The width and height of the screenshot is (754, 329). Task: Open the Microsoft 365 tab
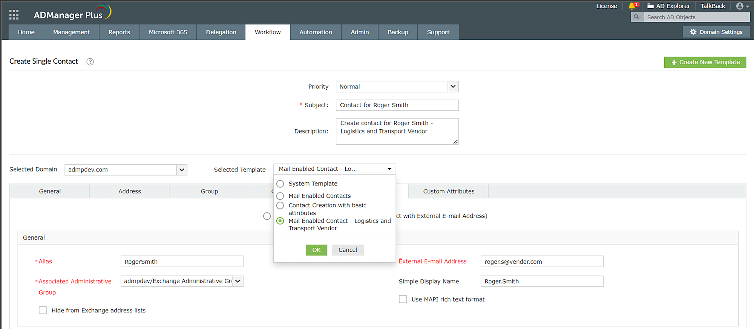(168, 32)
